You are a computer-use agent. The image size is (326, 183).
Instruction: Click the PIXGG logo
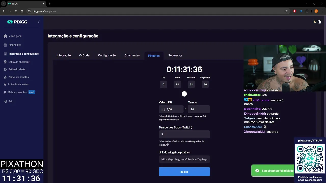[17, 22]
